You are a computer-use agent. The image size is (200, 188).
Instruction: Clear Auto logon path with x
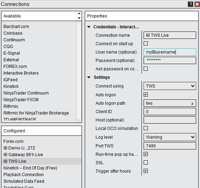point(192,104)
